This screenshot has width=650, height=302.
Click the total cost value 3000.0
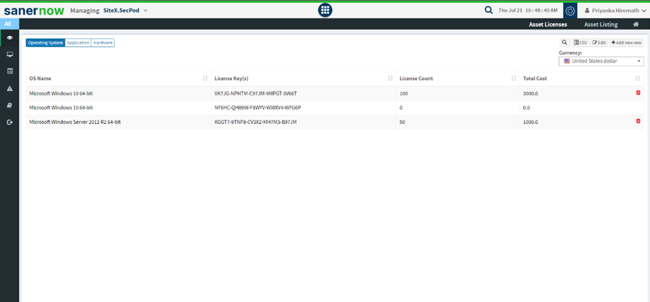531,94
